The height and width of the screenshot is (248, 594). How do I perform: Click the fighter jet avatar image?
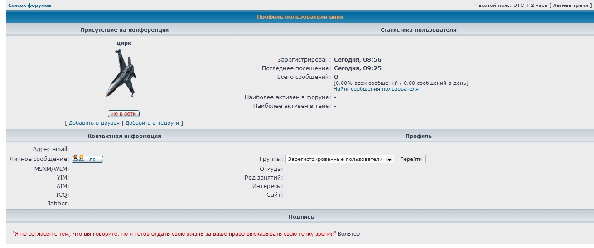click(121, 73)
